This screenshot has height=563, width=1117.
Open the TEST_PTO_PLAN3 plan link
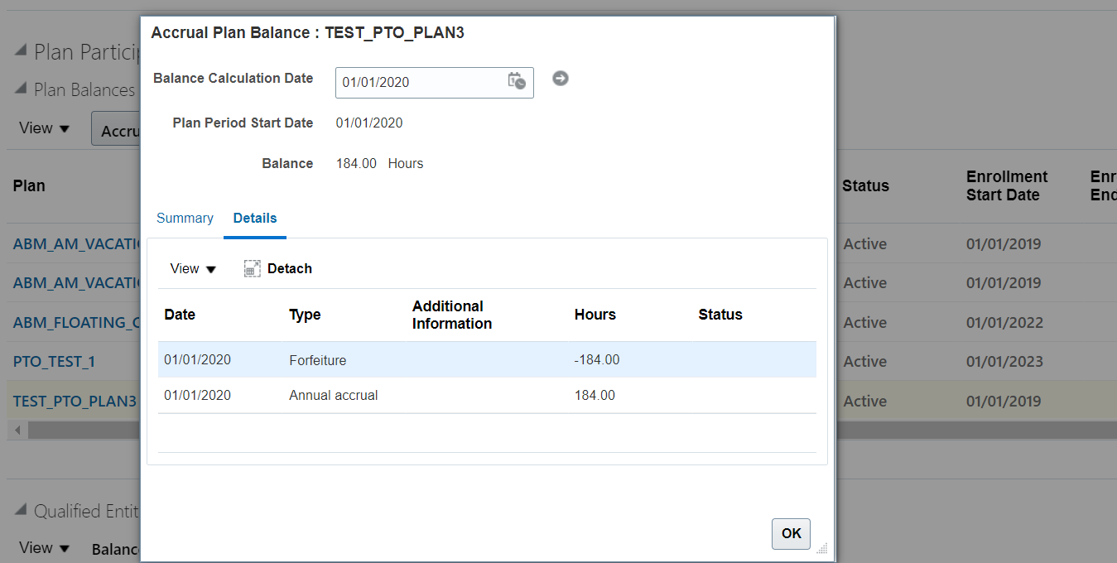75,401
